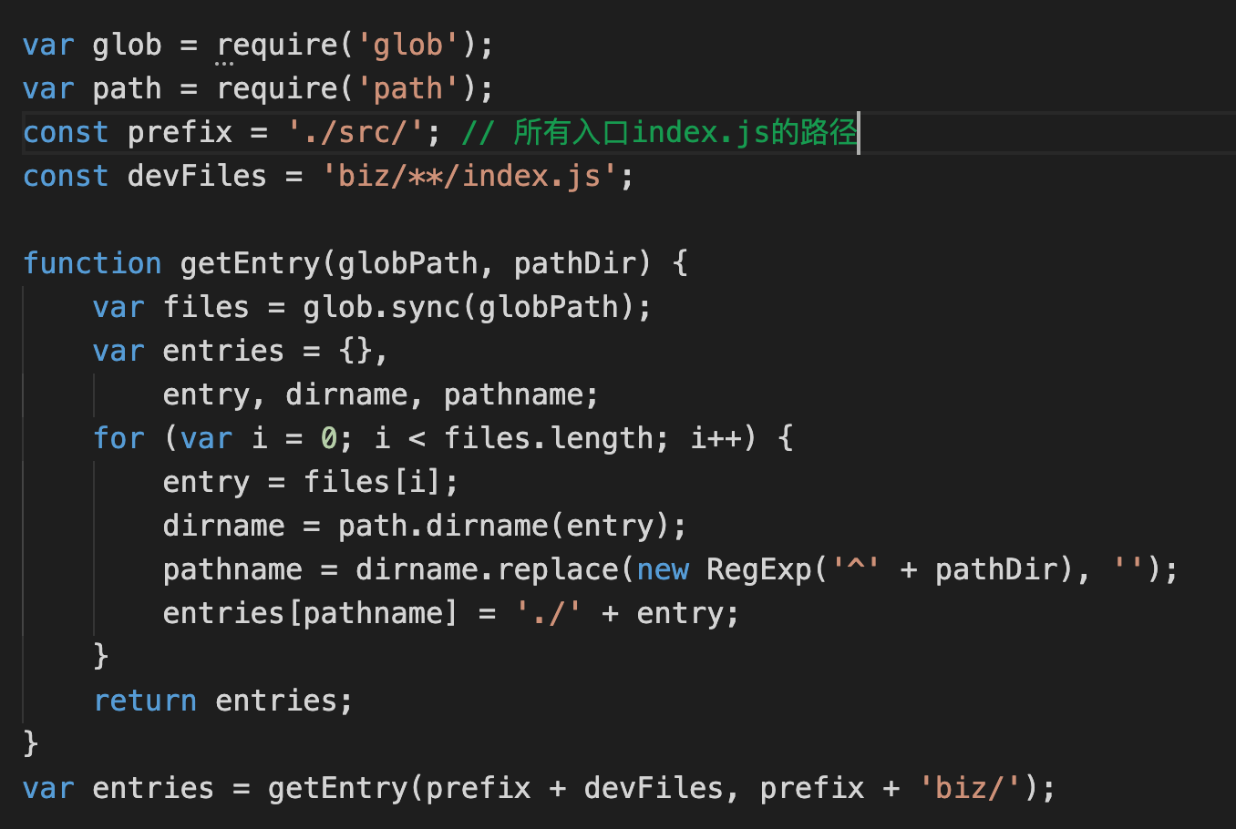Click files.length in loop condition

[x=548, y=438]
